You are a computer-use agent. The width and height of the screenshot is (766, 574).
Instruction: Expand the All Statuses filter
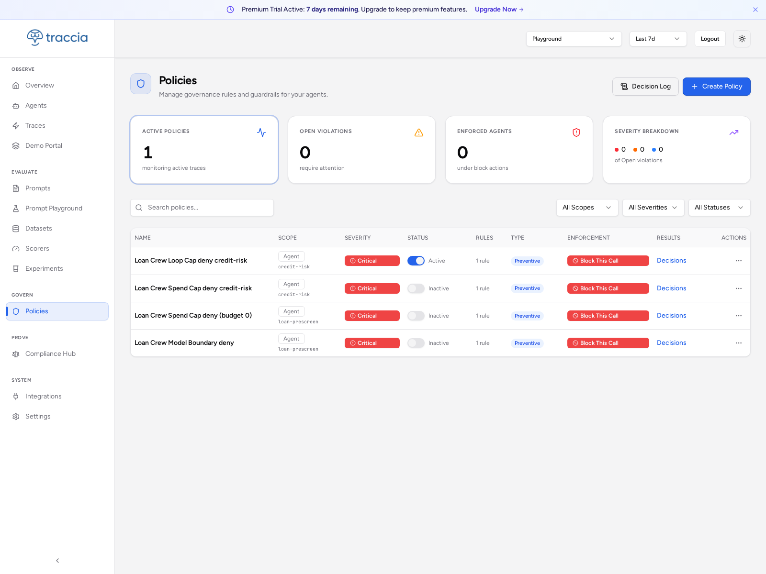click(x=719, y=208)
